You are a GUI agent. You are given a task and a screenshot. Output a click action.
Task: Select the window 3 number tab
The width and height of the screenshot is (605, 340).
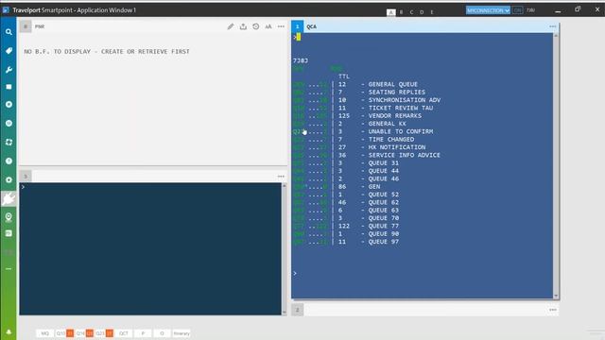click(x=26, y=177)
